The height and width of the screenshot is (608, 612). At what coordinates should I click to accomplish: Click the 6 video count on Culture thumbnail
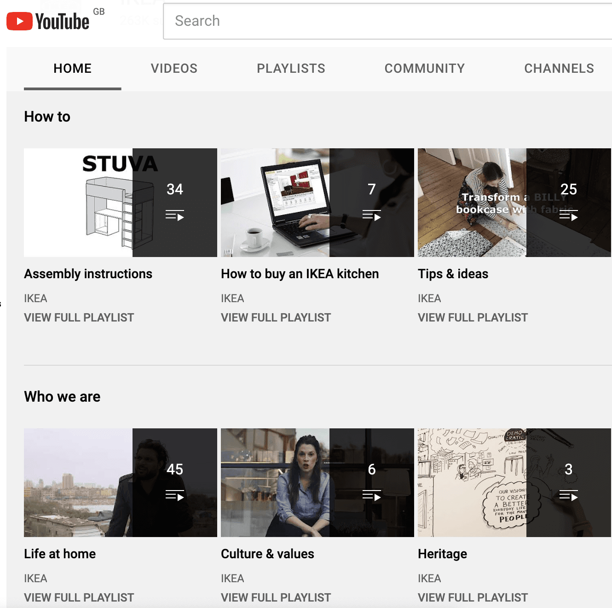(372, 469)
